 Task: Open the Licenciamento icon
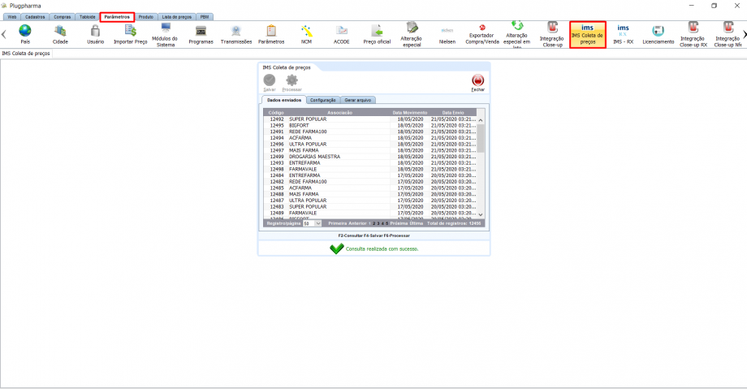click(x=658, y=33)
